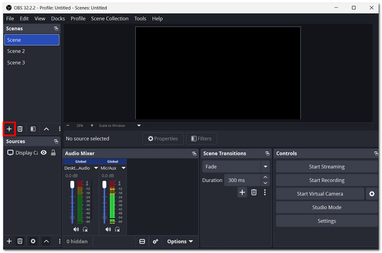
Task: Open scene filters icon in Scenes toolbar
Action: coord(33,129)
